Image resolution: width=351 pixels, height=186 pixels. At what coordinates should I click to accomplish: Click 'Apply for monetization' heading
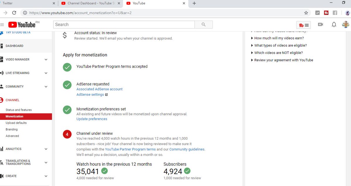(85, 55)
